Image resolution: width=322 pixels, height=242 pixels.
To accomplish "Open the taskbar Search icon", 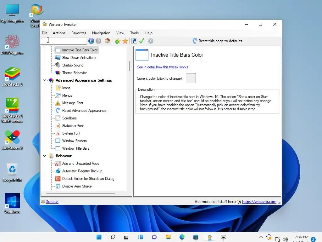I will (113, 237).
